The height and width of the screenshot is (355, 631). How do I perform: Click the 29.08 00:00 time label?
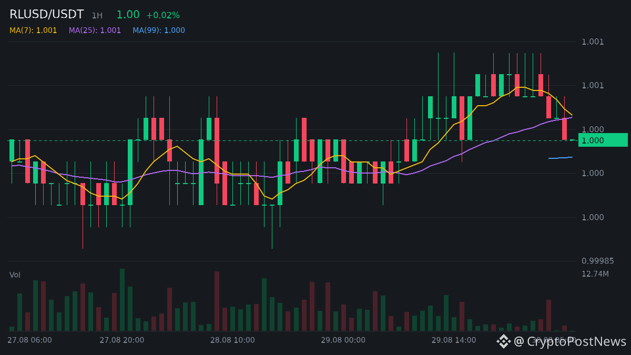(x=343, y=340)
